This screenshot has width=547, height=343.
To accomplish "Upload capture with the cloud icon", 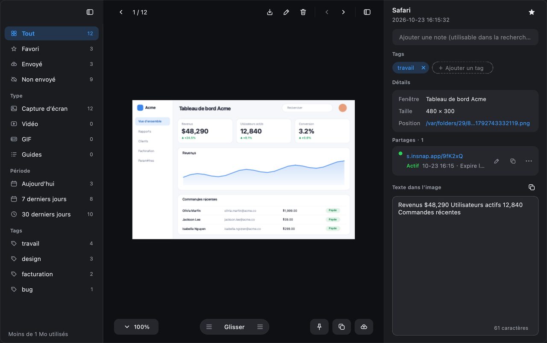I will (x=364, y=327).
